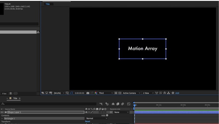Open the Normal blend mode dropdown
This screenshot has width=219, height=124.
97,119
